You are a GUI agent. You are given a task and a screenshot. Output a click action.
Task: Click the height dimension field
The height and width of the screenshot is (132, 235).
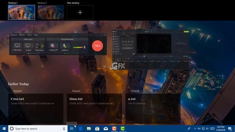tap(37, 47)
